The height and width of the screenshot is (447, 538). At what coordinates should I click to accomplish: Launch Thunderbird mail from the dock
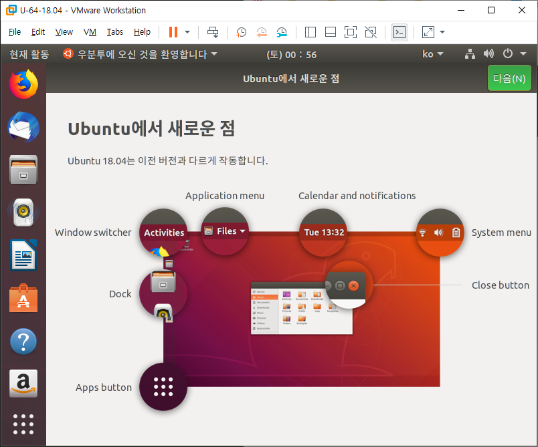[23, 127]
